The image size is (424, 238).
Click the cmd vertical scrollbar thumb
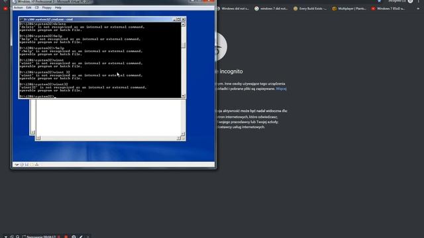[183, 45]
